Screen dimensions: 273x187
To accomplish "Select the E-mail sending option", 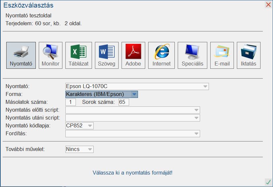I will click(222, 55).
